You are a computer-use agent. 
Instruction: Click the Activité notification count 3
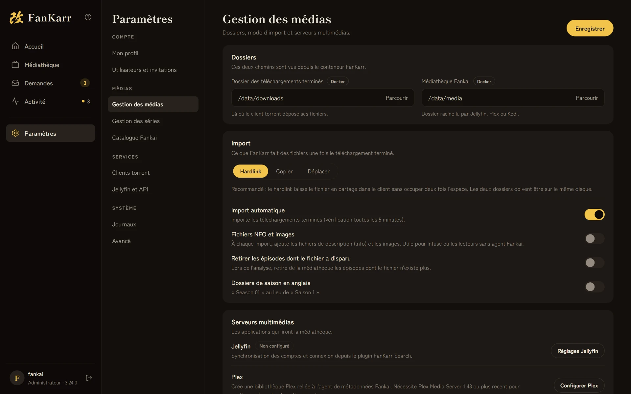click(x=88, y=101)
